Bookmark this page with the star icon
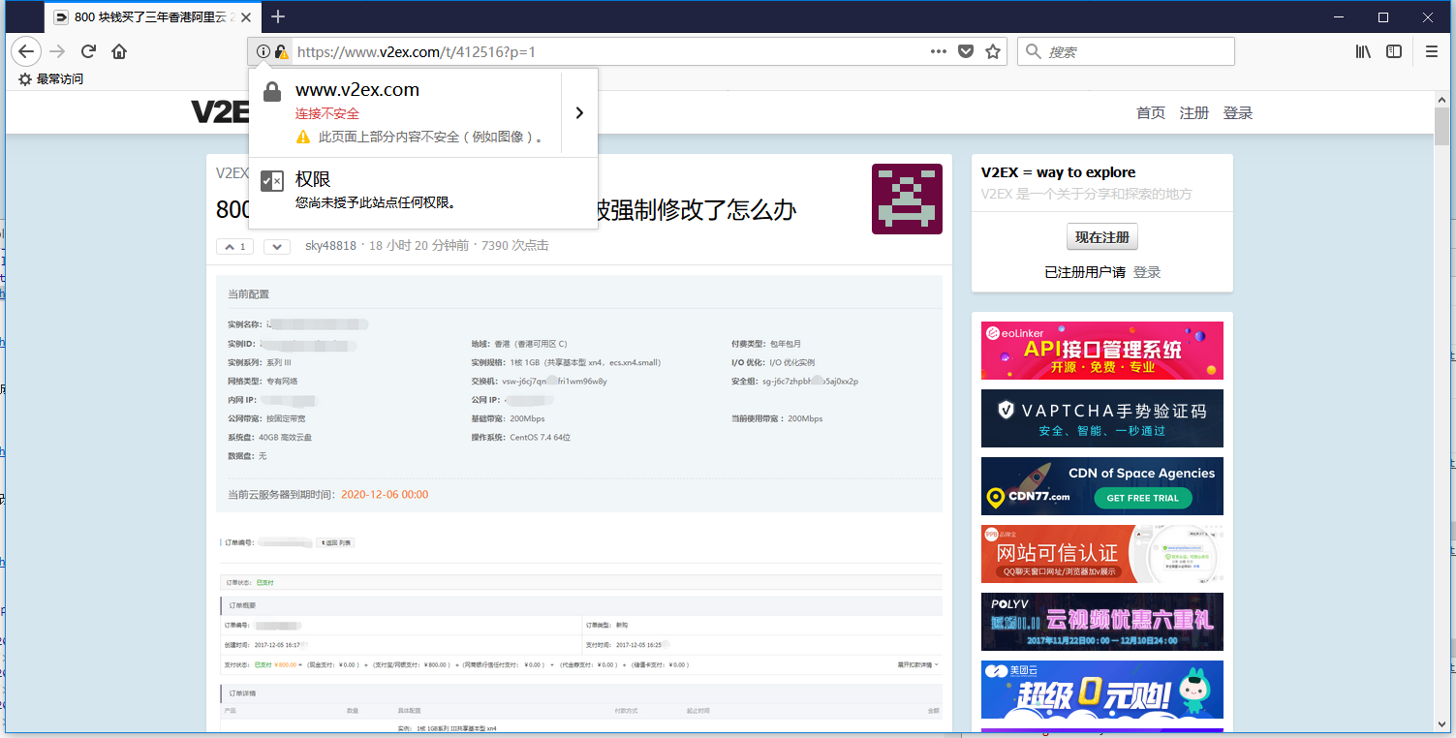This screenshot has width=1456, height=738. tap(993, 51)
